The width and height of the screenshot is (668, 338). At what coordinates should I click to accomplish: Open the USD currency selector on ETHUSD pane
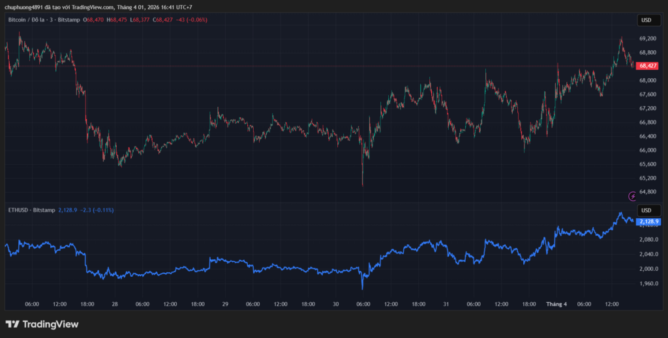tap(646, 210)
